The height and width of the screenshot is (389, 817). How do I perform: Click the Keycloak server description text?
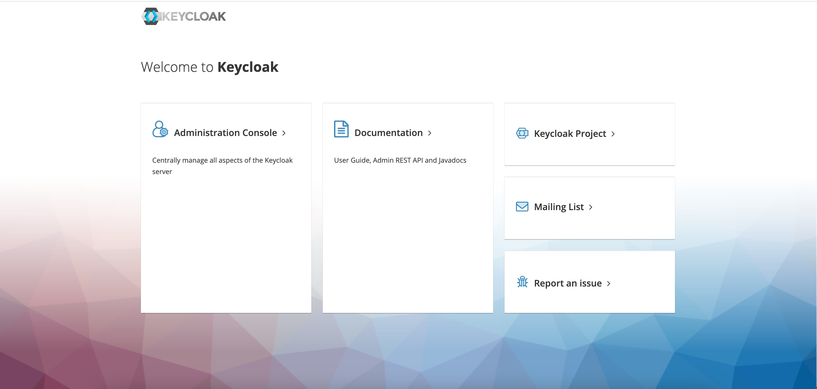point(222,166)
